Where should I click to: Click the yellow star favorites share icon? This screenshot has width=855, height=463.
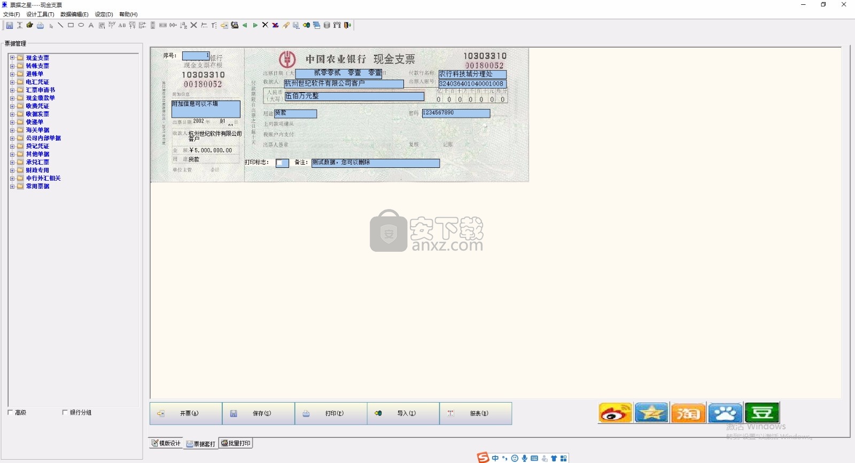(651, 413)
